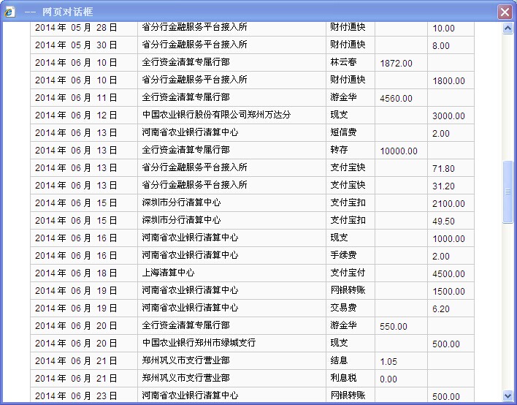Click the 结息 interest entry

[x=340, y=360]
